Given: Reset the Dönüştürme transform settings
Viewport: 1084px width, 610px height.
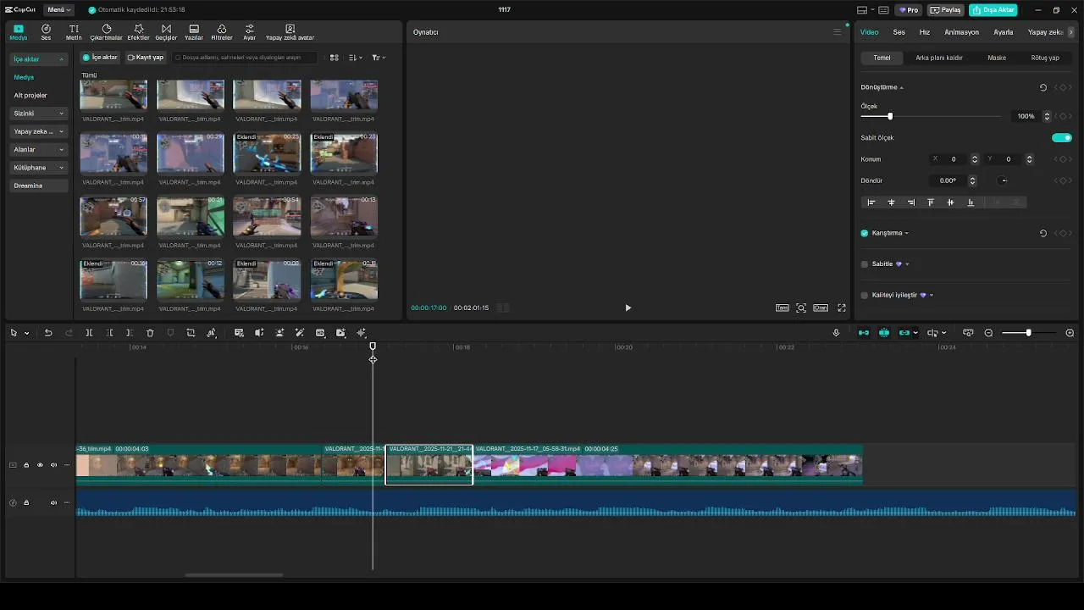Looking at the screenshot, I should (x=1043, y=87).
